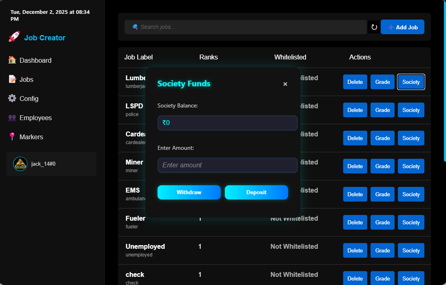Click the Job Label column header

[138, 57]
